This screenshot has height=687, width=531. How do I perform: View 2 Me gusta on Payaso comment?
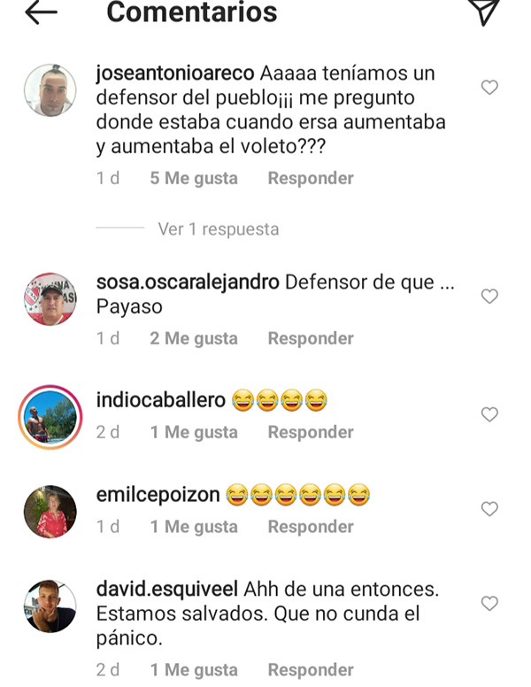click(x=194, y=339)
